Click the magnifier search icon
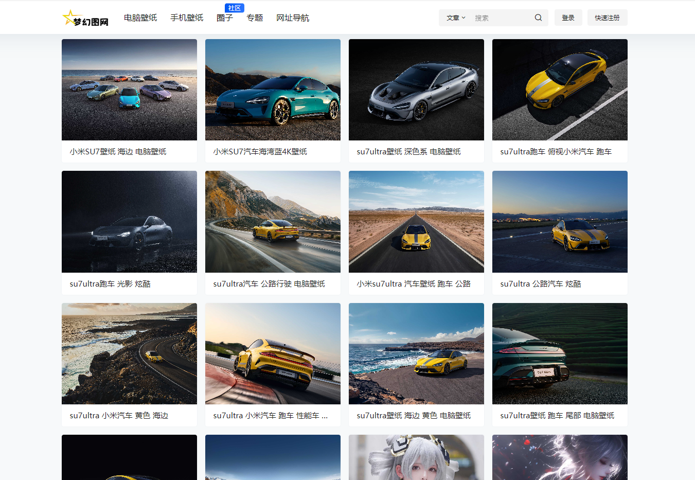This screenshot has height=480, width=695. [538, 17]
